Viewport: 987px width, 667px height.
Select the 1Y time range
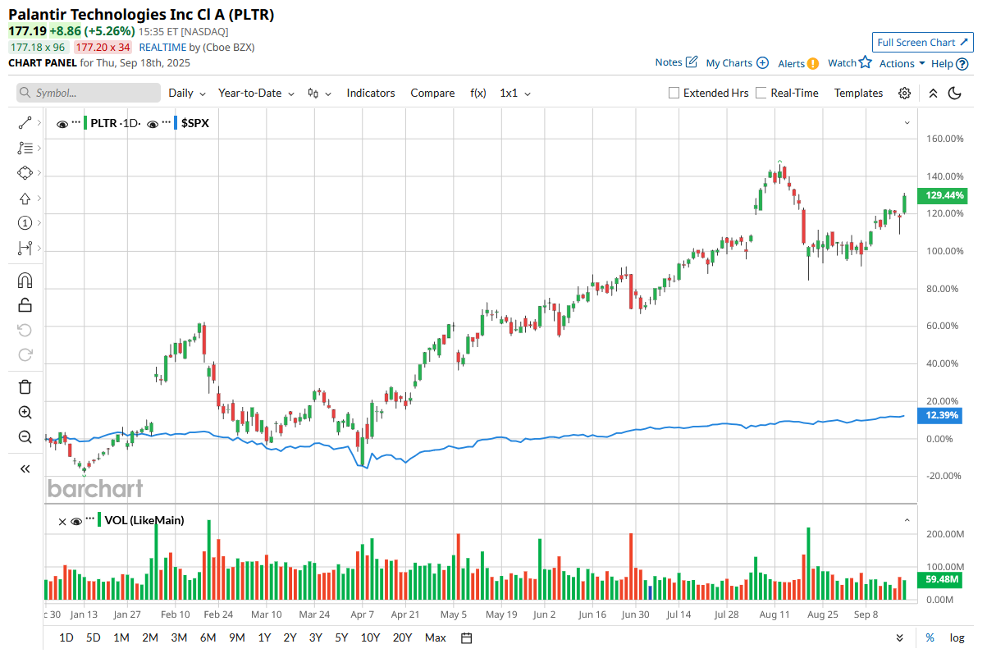coord(264,638)
